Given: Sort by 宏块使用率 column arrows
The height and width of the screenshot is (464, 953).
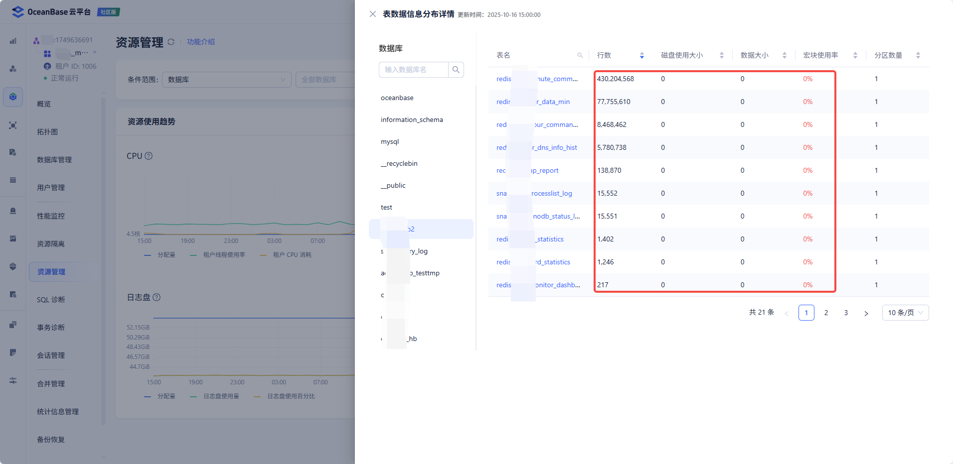Looking at the screenshot, I should click(x=855, y=55).
